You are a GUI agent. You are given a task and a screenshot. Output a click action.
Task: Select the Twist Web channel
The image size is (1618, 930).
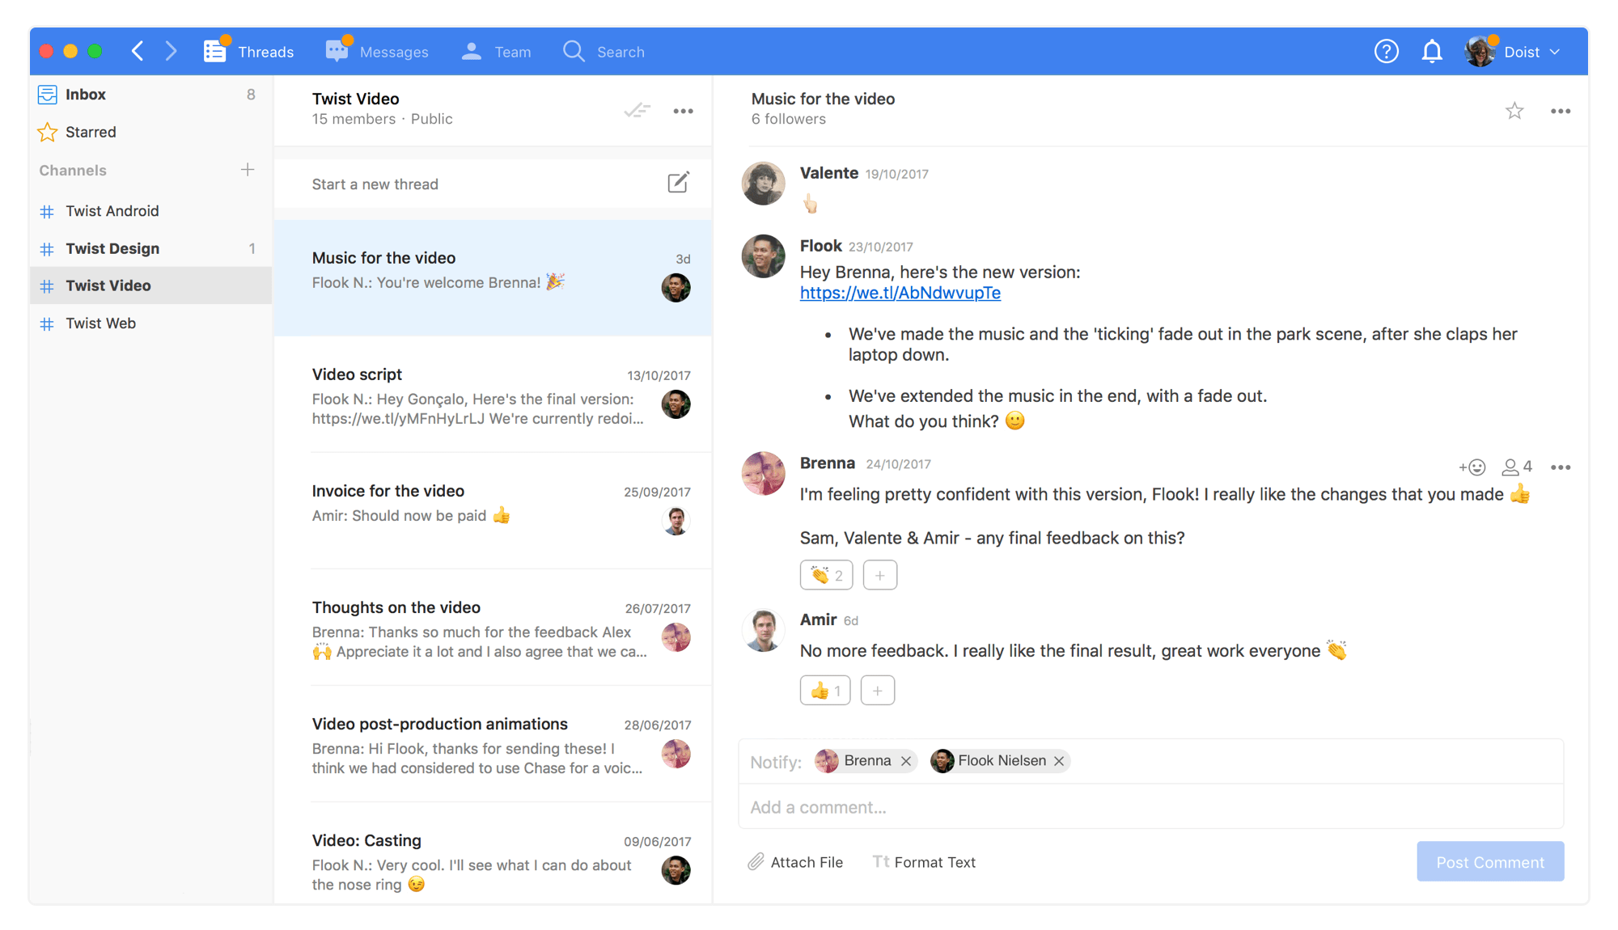click(x=151, y=323)
